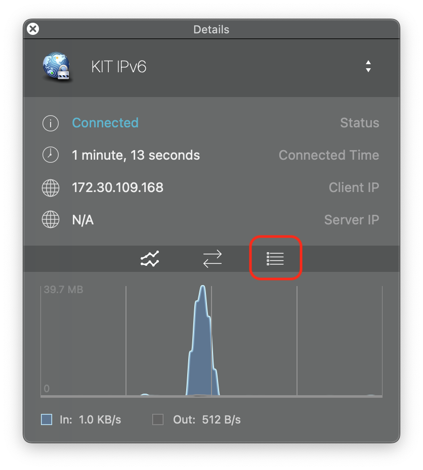Close the Details window
423x470 pixels.
click(x=33, y=29)
